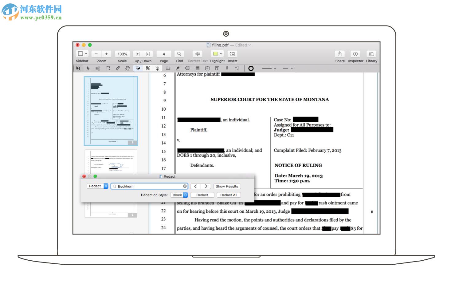
Task: Open the Redaction Style Block dropdown
Action: pyautogui.click(x=179, y=195)
